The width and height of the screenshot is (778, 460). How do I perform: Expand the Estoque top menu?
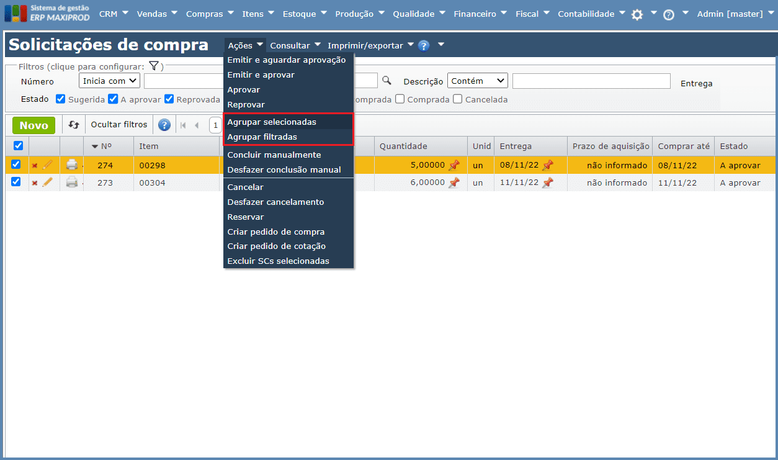pos(305,14)
